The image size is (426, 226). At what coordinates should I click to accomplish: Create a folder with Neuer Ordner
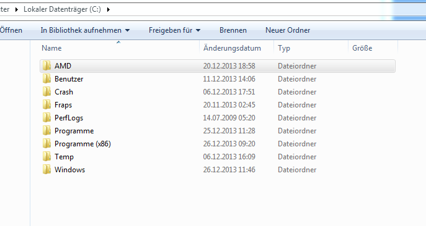pos(288,30)
